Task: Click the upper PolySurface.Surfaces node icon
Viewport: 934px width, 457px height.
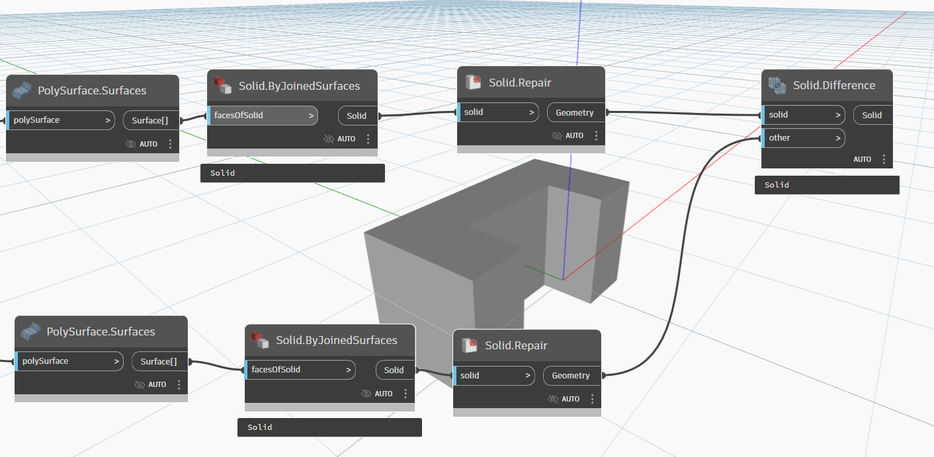Action: [22, 90]
